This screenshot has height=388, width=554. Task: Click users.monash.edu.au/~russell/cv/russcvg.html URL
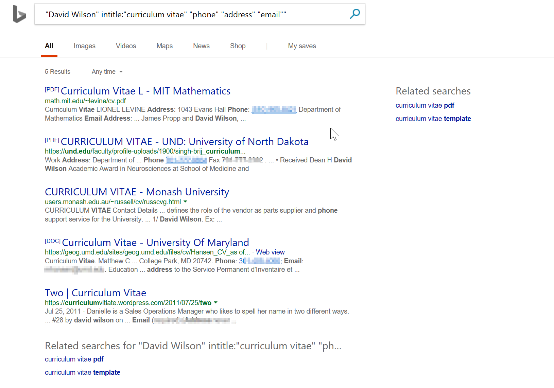[113, 202]
